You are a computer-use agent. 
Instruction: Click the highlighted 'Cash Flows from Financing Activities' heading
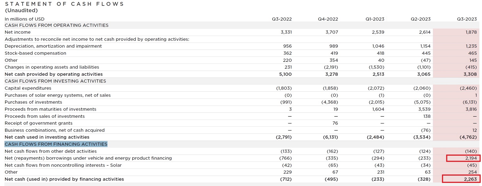[x=56, y=144]
